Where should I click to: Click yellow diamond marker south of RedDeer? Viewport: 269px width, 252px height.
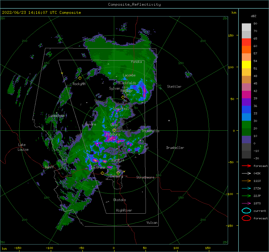pos(123,97)
